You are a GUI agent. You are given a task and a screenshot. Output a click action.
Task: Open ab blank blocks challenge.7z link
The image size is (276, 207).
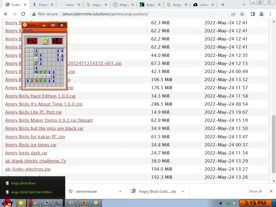[x=35, y=161]
